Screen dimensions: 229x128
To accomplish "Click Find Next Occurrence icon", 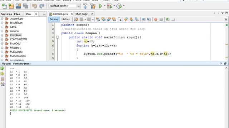I will [x=109, y=20].
